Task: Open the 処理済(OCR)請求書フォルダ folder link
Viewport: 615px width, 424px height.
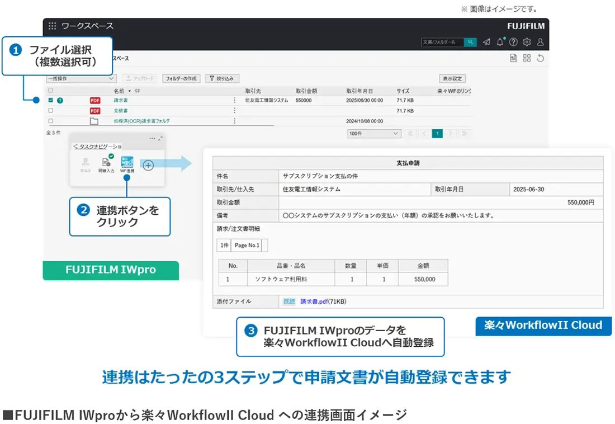Action: click(141, 121)
